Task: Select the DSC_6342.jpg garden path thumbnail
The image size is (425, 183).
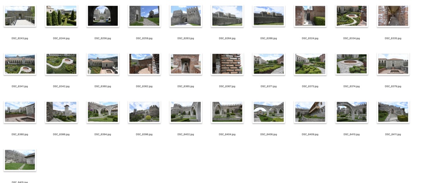Action: (61, 64)
